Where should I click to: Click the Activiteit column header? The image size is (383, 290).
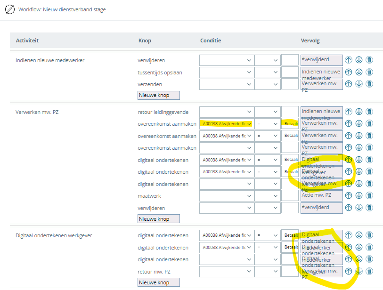tap(27, 40)
